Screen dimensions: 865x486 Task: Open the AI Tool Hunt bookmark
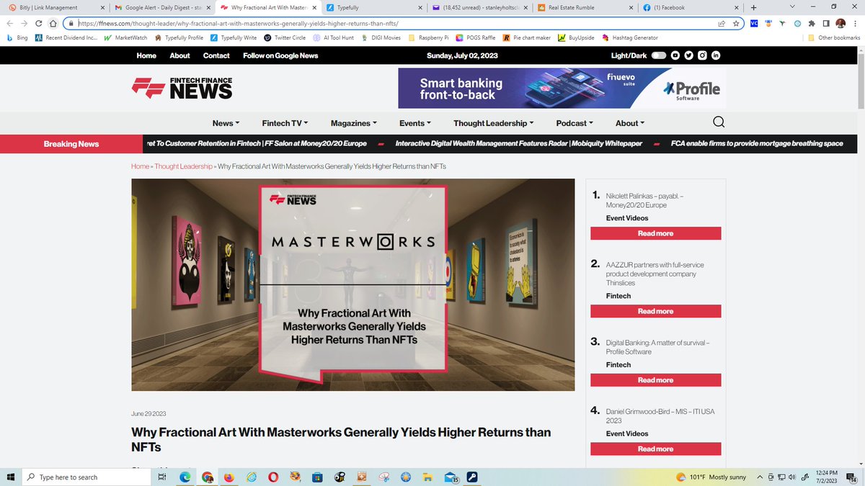(x=332, y=37)
